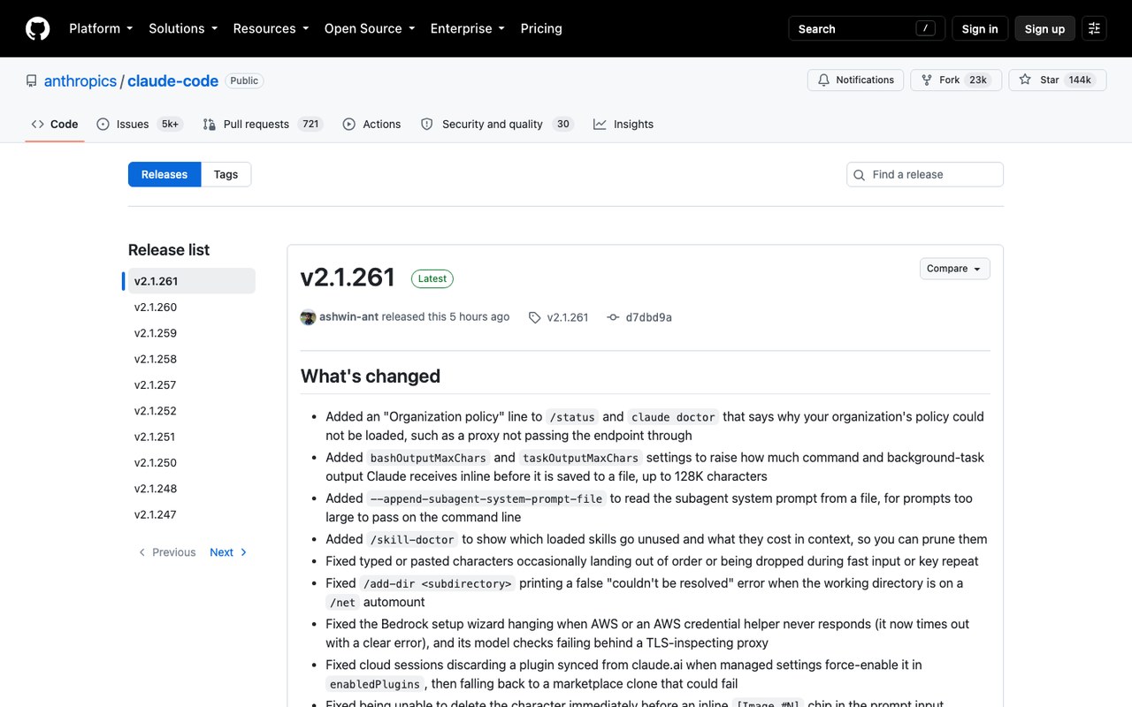Screen dimensions: 1132x707
Task: Click the tag icon beside v2.1.261
Action: (535, 317)
